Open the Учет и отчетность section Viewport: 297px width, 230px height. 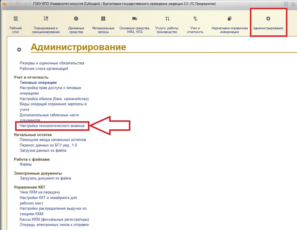(x=195, y=25)
